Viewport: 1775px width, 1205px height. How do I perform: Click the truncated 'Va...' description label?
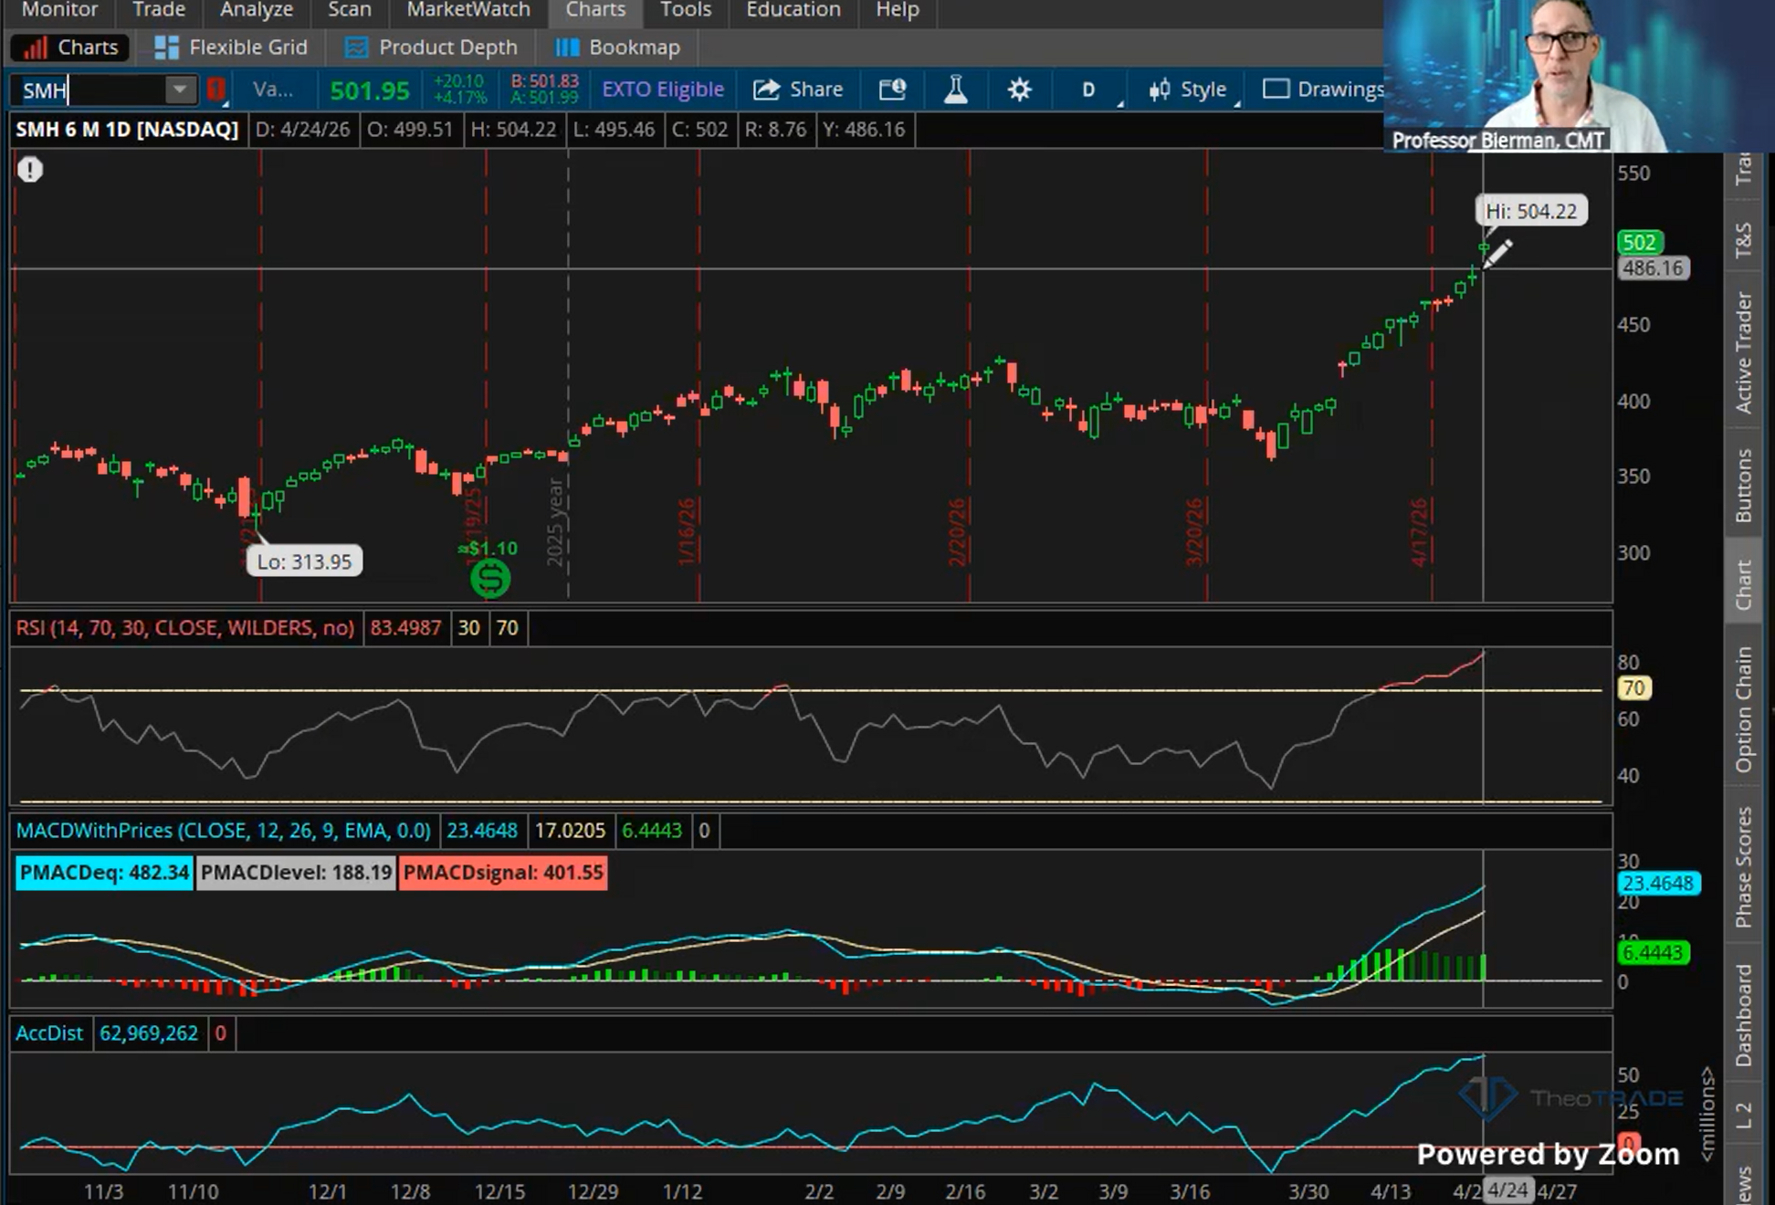tap(273, 89)
